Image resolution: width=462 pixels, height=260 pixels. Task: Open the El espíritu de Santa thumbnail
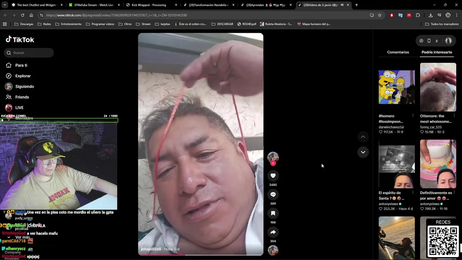click(397, 164)
